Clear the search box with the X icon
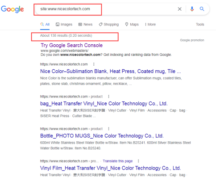 180,9
